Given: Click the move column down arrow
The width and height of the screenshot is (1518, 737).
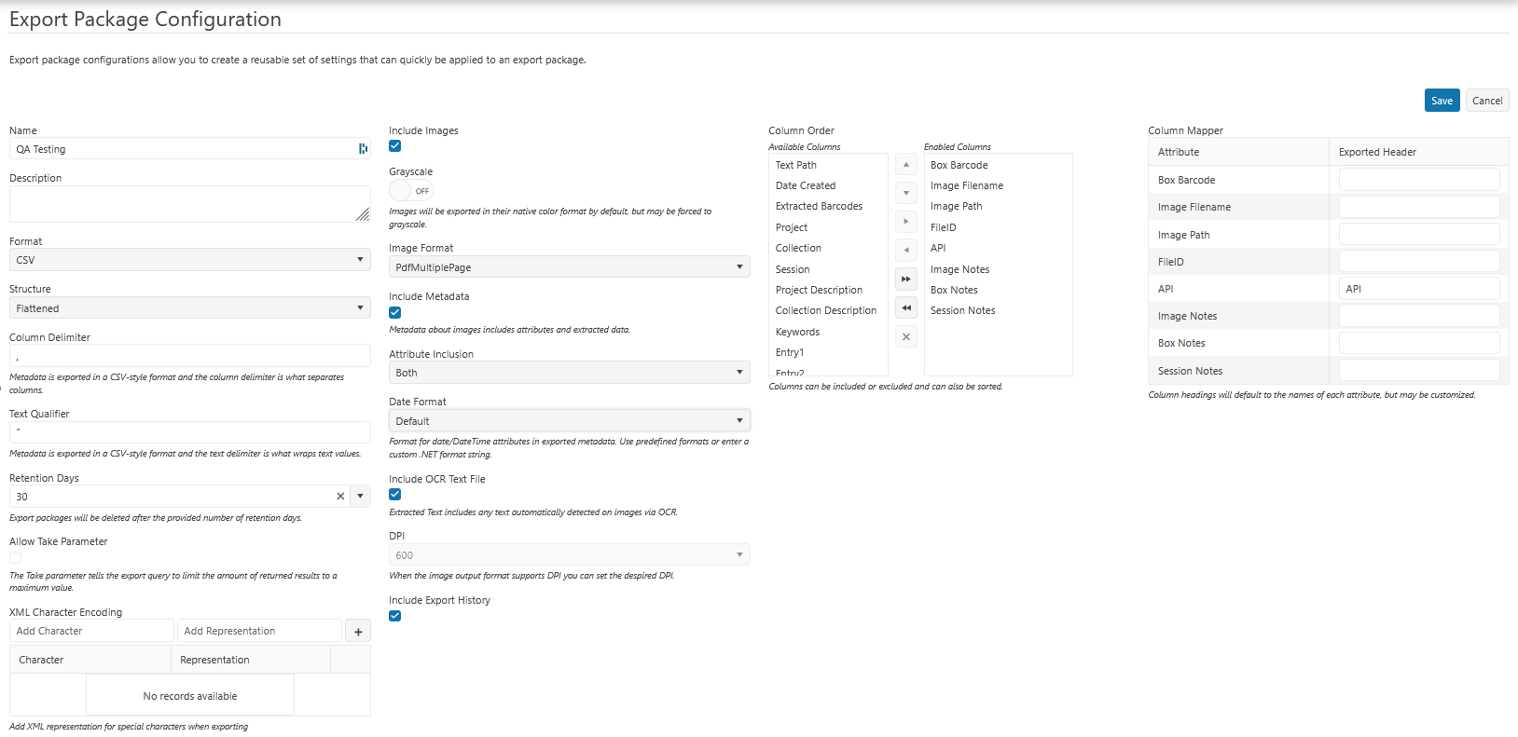Looking at the screenshot, I should [905, 194].
